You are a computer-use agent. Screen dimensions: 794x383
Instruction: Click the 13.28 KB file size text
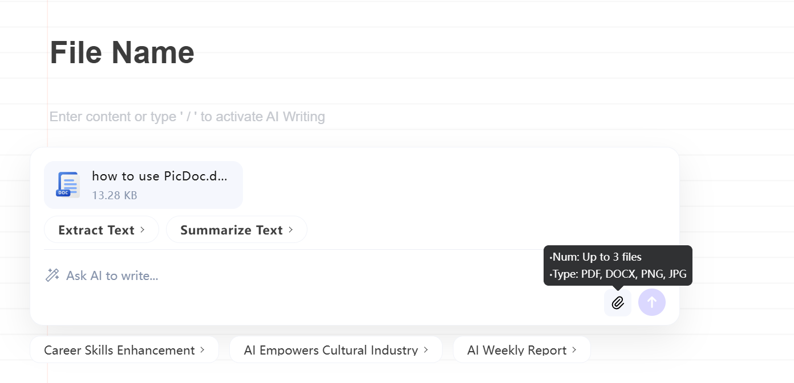coord(115,195)
